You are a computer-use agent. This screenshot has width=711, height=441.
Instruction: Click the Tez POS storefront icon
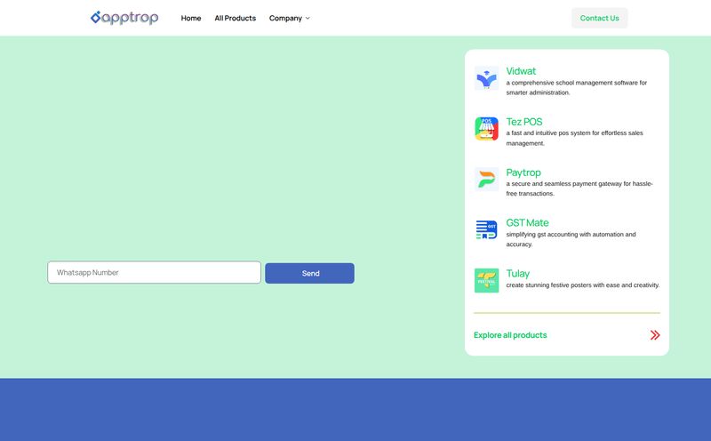tap(486, 129)
